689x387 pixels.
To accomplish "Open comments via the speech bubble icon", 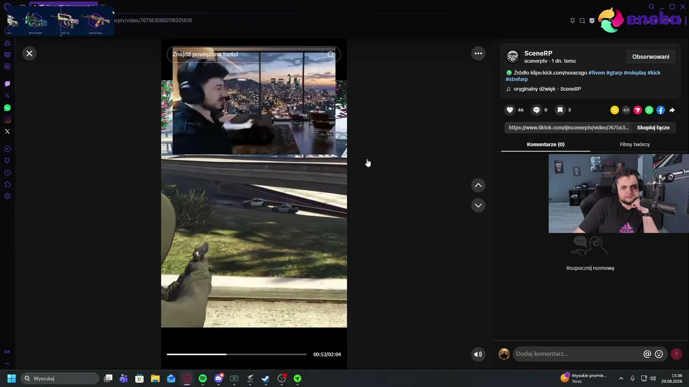I will point(536,110).
